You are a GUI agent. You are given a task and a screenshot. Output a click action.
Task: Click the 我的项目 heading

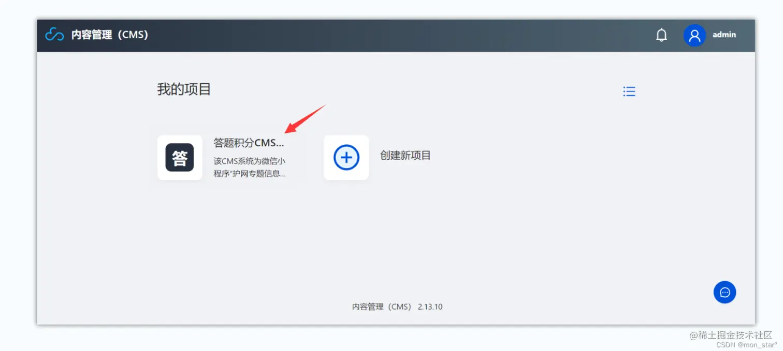(x=184, y=89)
